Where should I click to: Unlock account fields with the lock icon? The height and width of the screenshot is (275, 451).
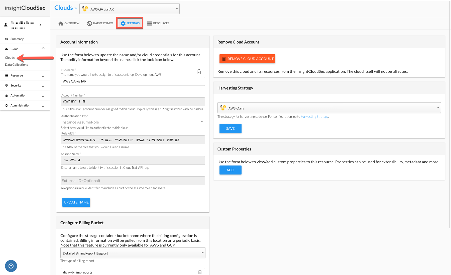pyautogui.click(x=199, y=72)
